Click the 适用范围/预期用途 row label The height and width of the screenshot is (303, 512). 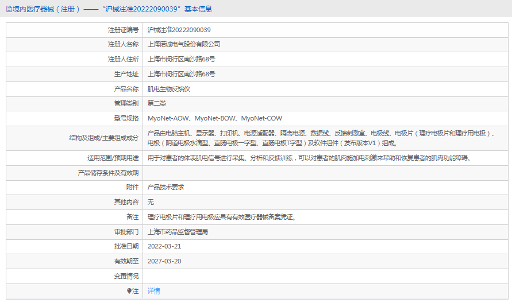(x=113, y=158)
